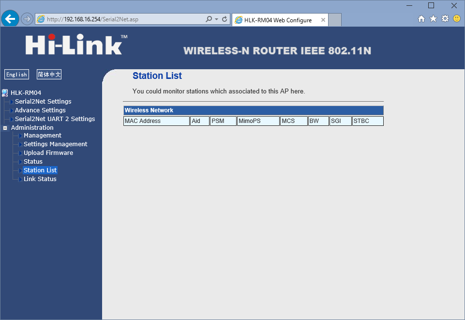Switch language to English

16,75
